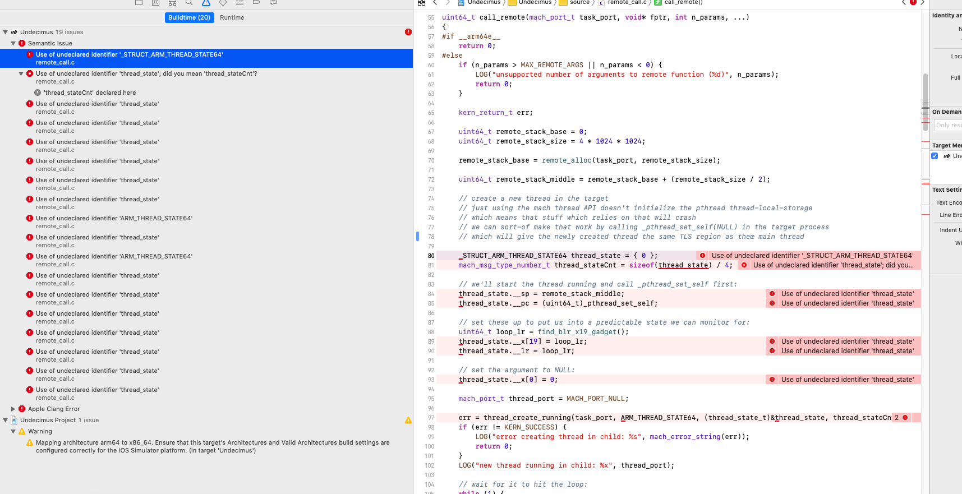Click error badge on Undecimus 19 issues row

(x=408, y=32)
